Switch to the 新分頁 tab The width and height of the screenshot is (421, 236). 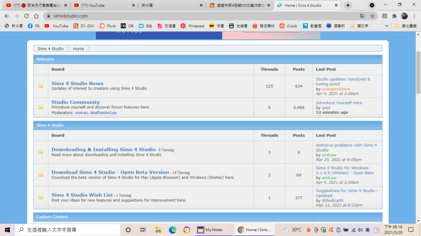[x=172, y=5]
